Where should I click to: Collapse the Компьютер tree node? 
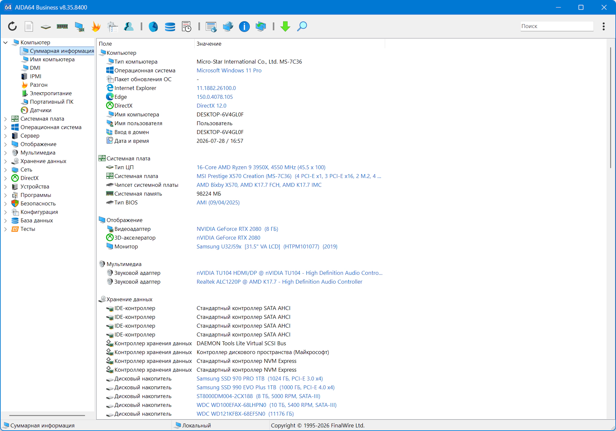pos(6,42)
